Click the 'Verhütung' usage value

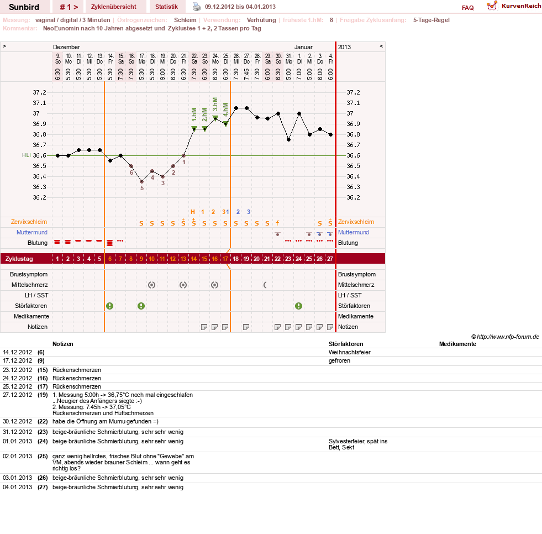point(261,20)
